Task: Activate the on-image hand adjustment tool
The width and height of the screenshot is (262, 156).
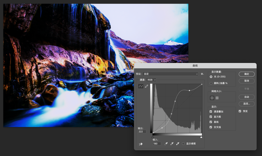Action: (140, 144)
